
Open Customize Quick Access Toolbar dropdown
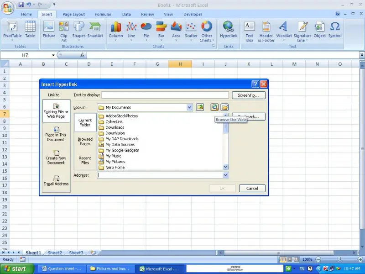(x=54, y=5)
